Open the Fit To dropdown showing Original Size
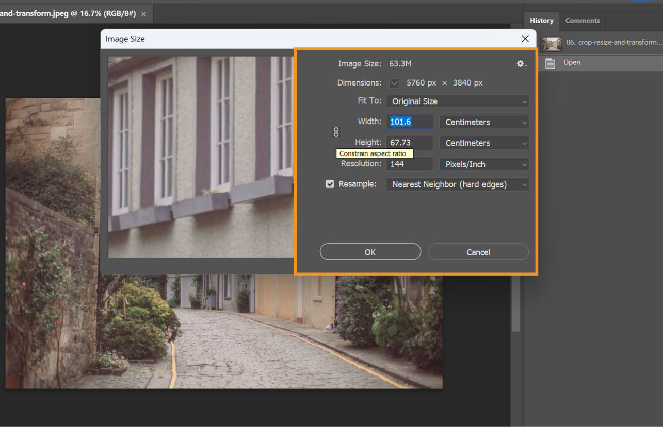This screenshot has width=663, height=427. 457,101
